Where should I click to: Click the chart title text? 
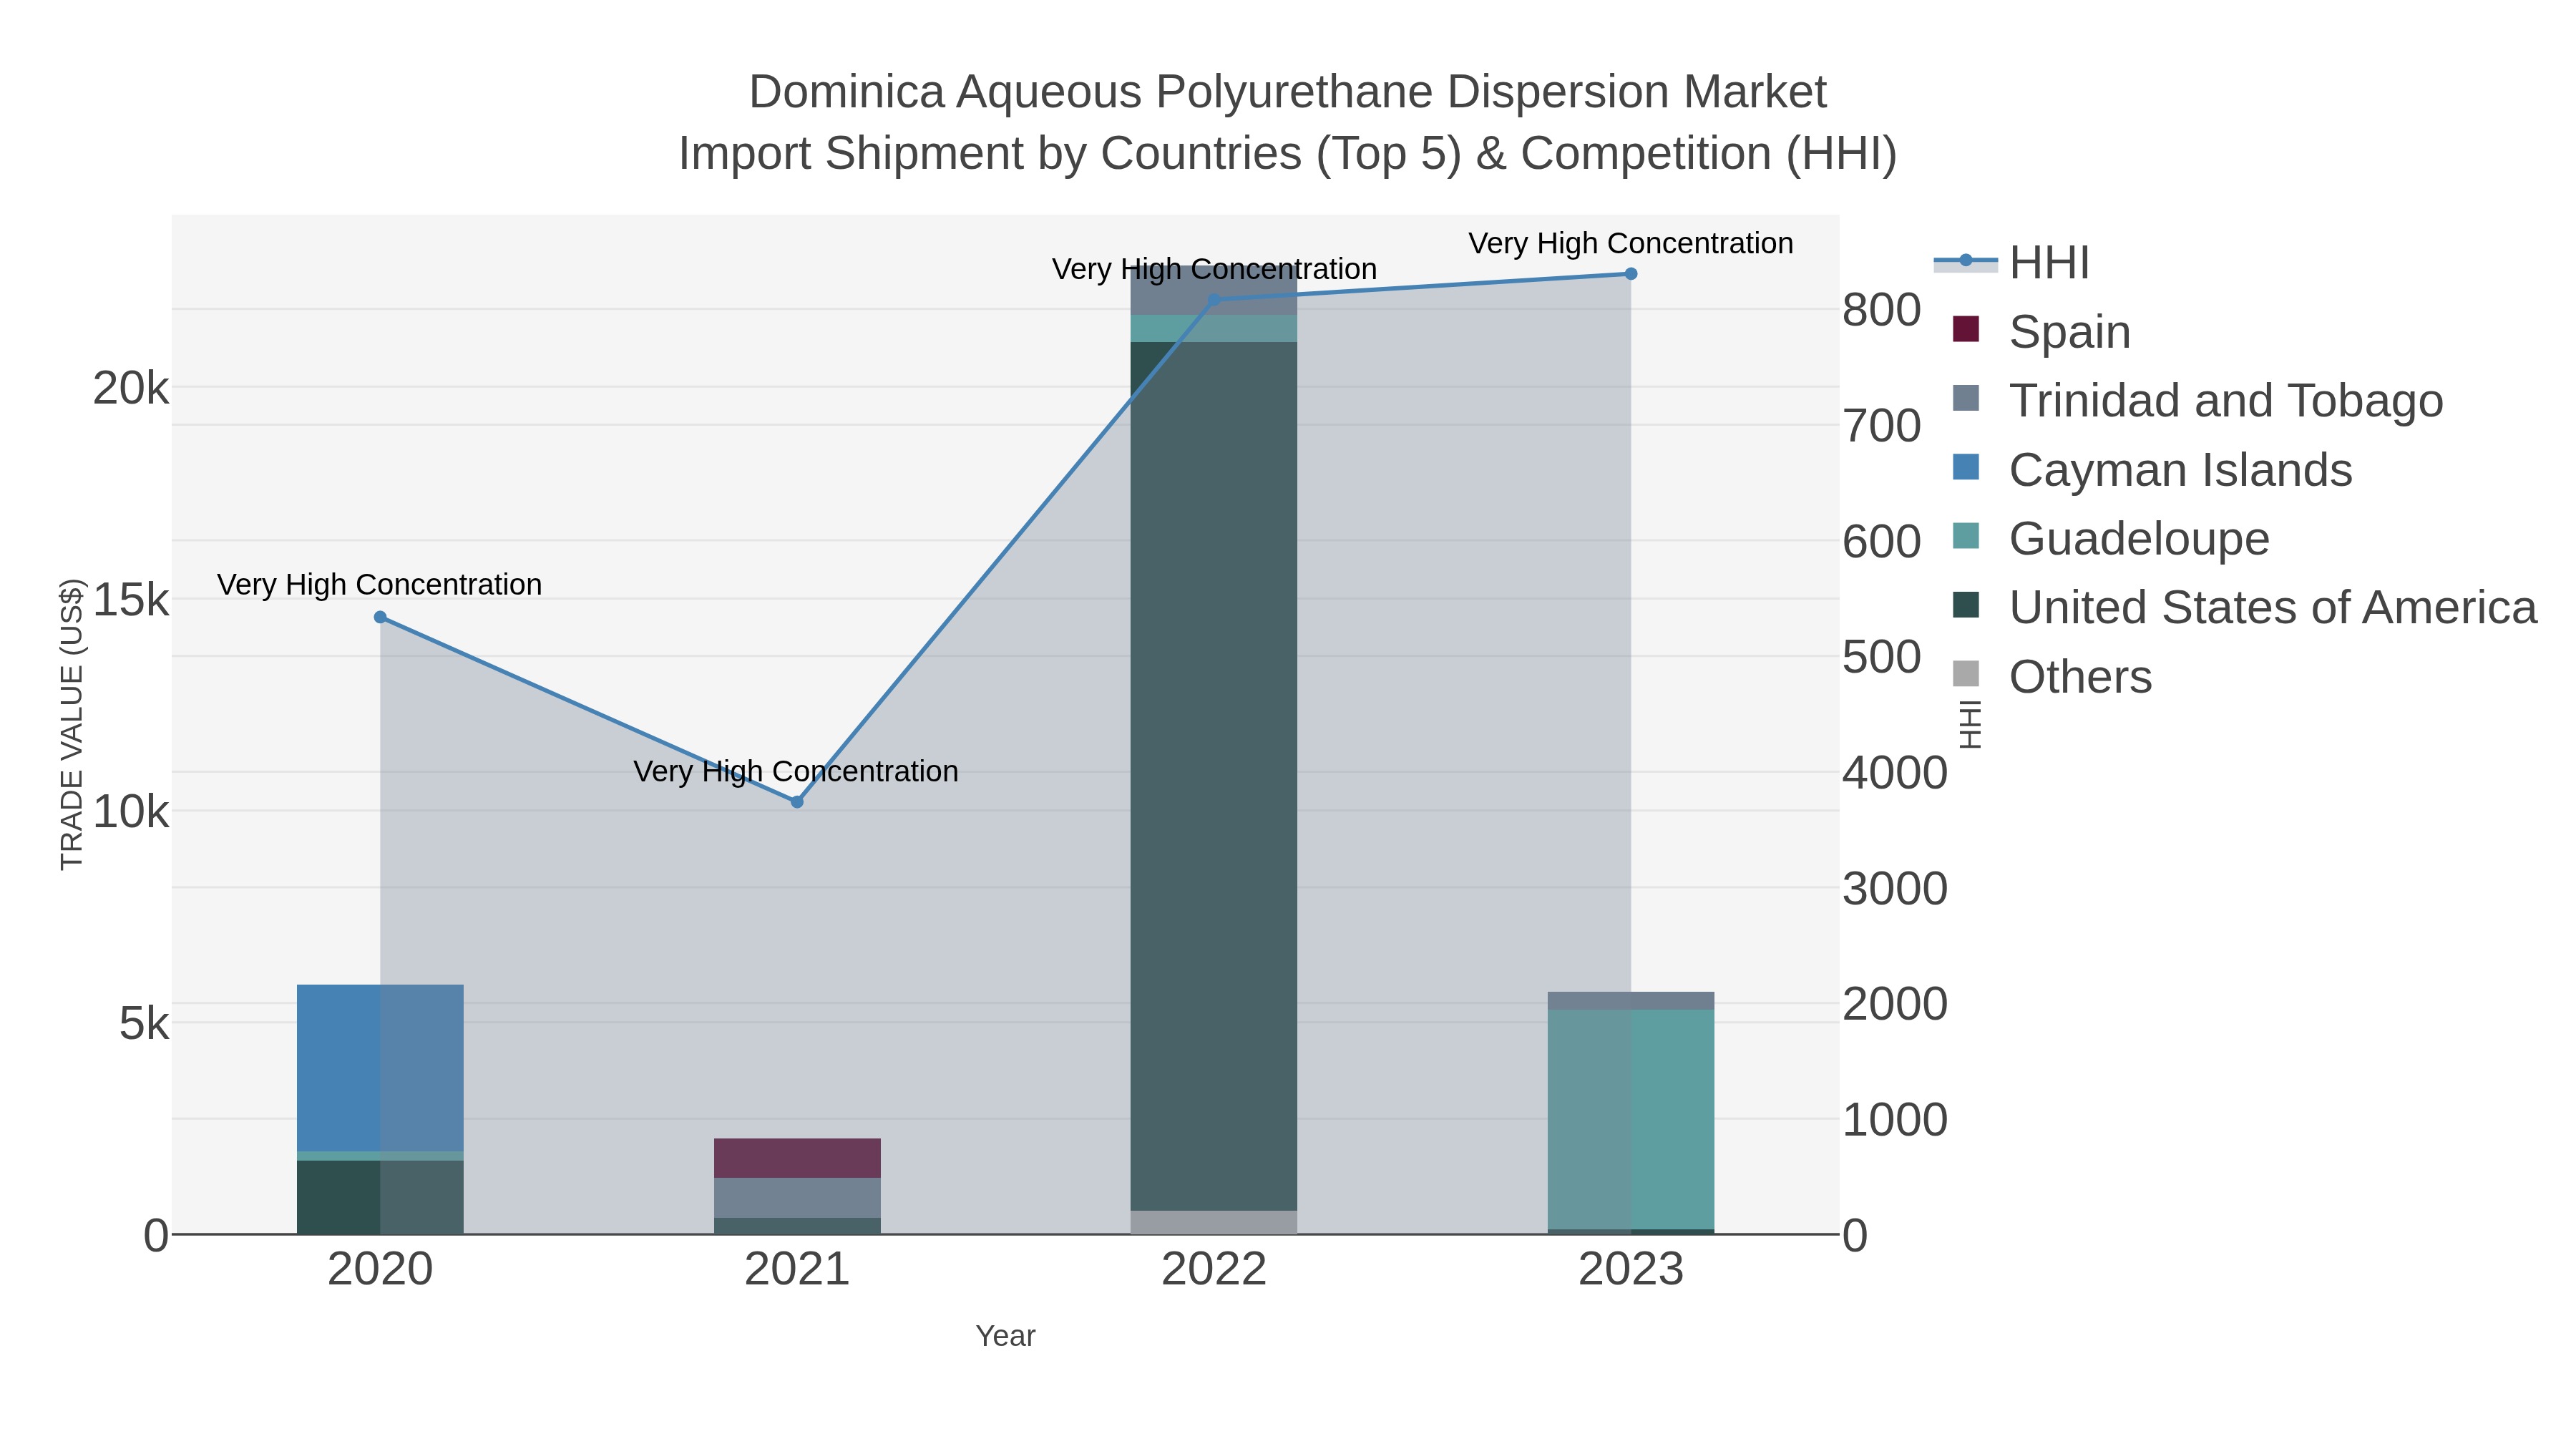pyautogui.click(x=1288, y=122)
